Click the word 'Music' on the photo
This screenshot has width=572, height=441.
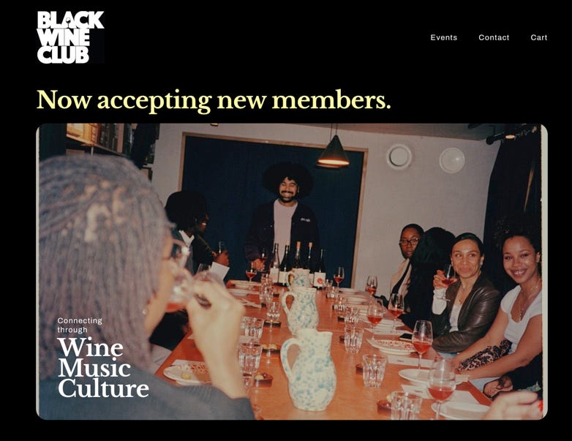pos(94,368)
